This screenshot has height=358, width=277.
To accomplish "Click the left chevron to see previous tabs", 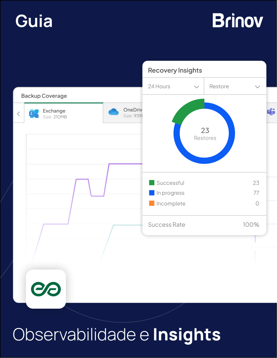I will coord(19,114).
